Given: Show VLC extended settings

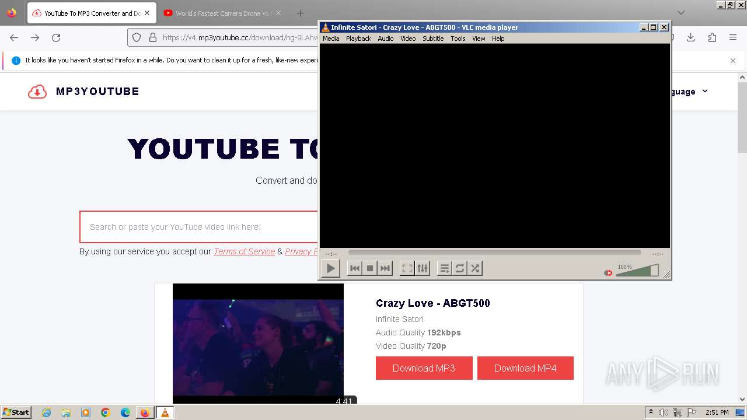Looking at the screenshot, I should point(423,268).
